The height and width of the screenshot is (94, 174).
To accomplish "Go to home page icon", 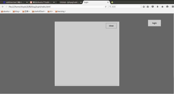I will [x=162, y=7].
